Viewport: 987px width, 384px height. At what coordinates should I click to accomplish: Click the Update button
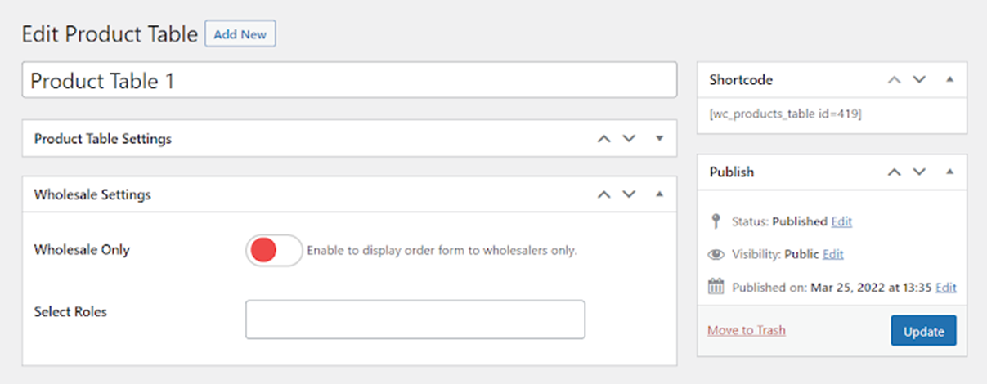coord(923,331)
